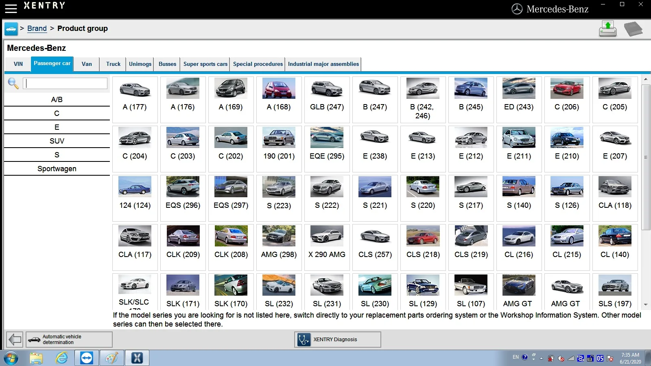Image resolution: width=651 pixels, height=366 pixels.
Task: Filter by C class category
Action: [x=57, y=113]
